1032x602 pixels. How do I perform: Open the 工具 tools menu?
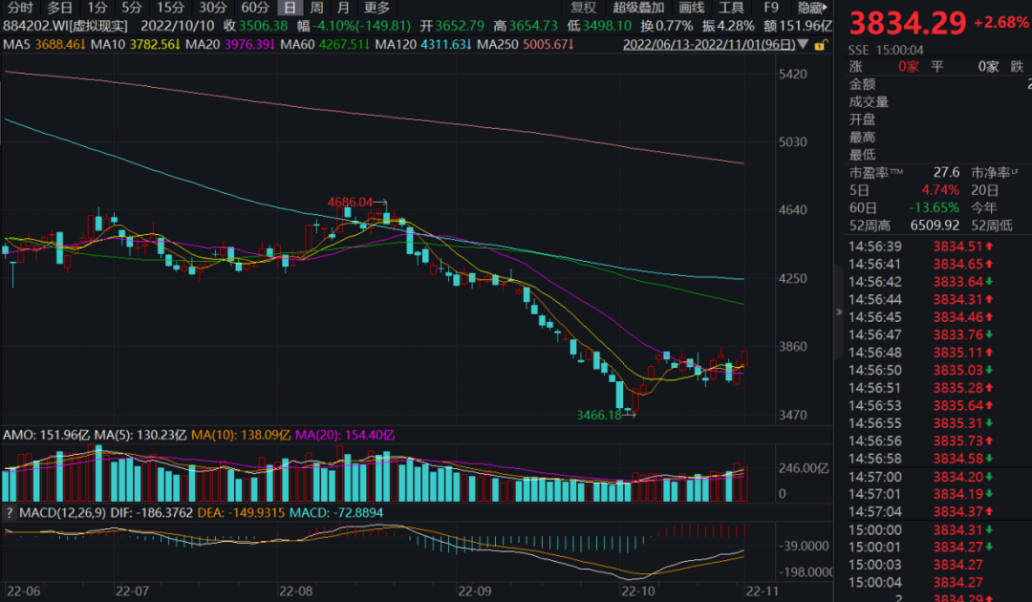click(731, 8)
